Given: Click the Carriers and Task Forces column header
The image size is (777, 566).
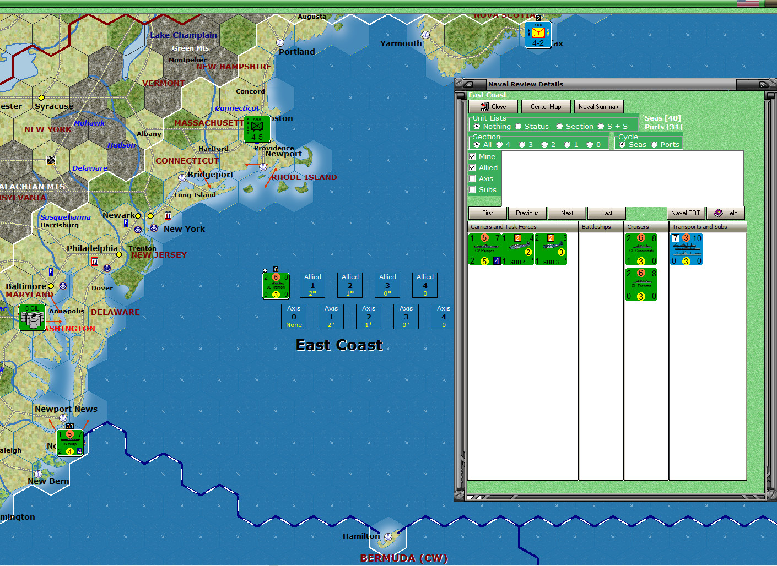Looking at the screenshot, I should (x=523, y=227).
